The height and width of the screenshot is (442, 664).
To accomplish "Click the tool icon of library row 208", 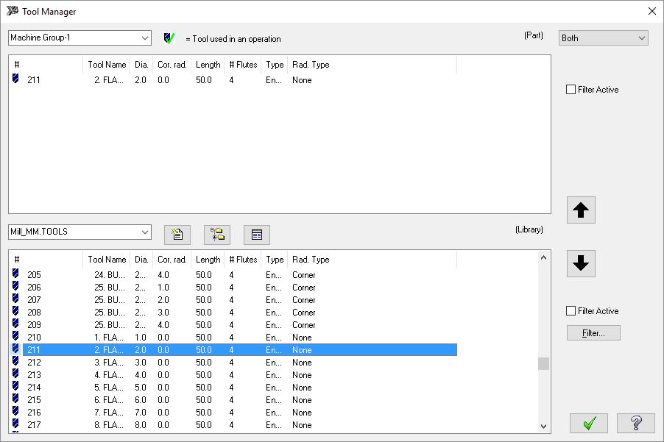I will click(15, 311).
